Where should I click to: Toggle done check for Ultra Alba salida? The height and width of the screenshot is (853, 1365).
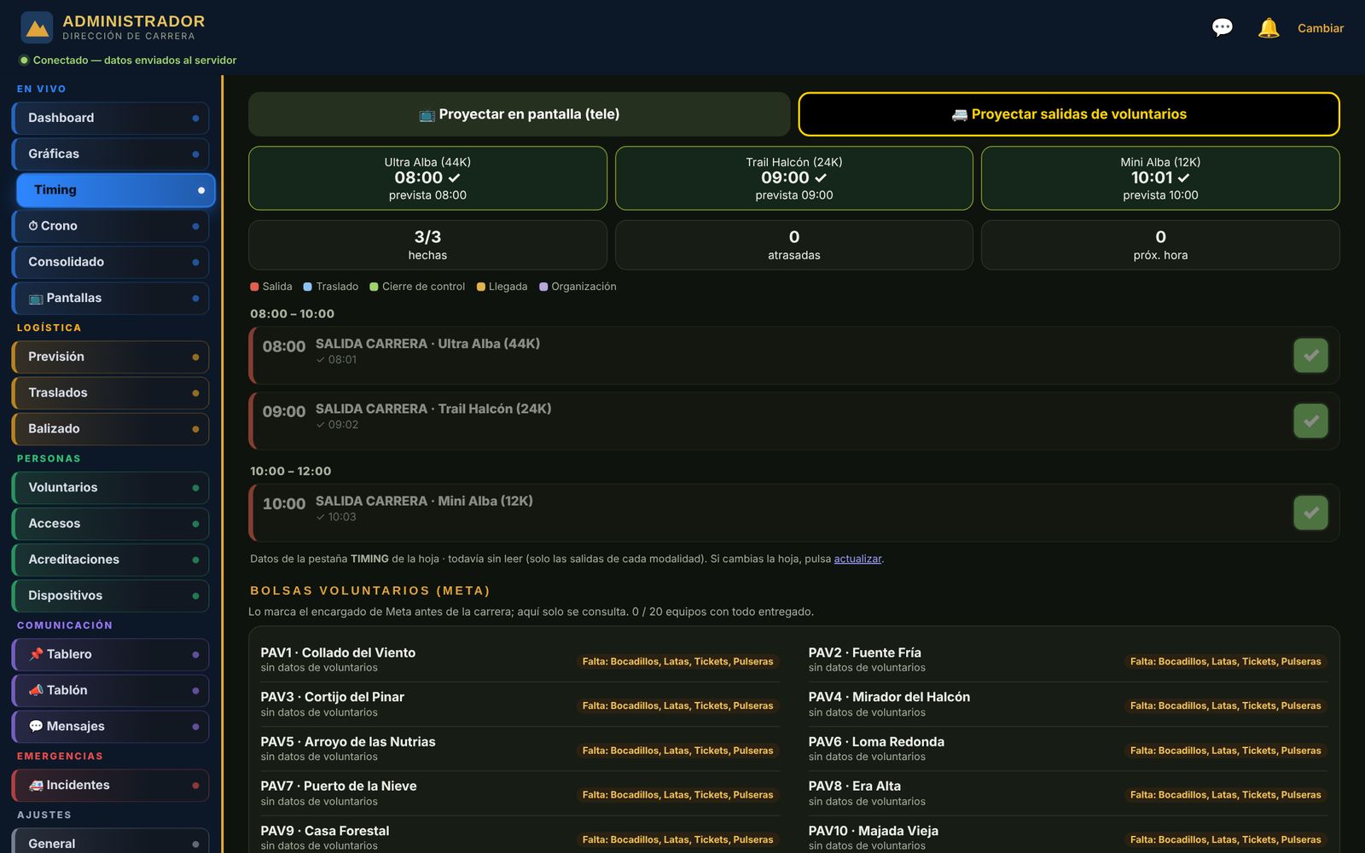[1310, 356]
